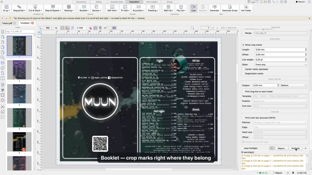Switch to the Hot Folders tab
The width and height of the screenshot is (312, 175).
click(x=152, y=2)
